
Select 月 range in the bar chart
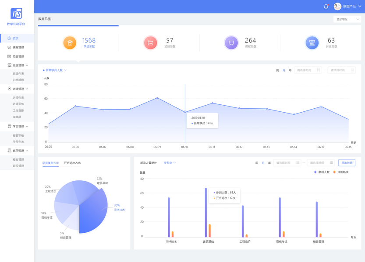point(263,163)
